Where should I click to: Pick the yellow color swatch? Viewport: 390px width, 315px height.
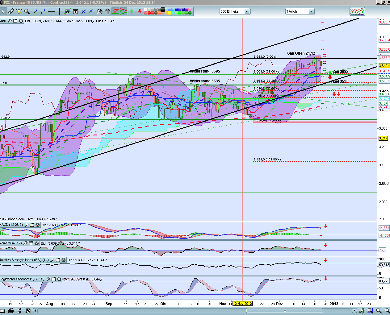tap(170, 13)
